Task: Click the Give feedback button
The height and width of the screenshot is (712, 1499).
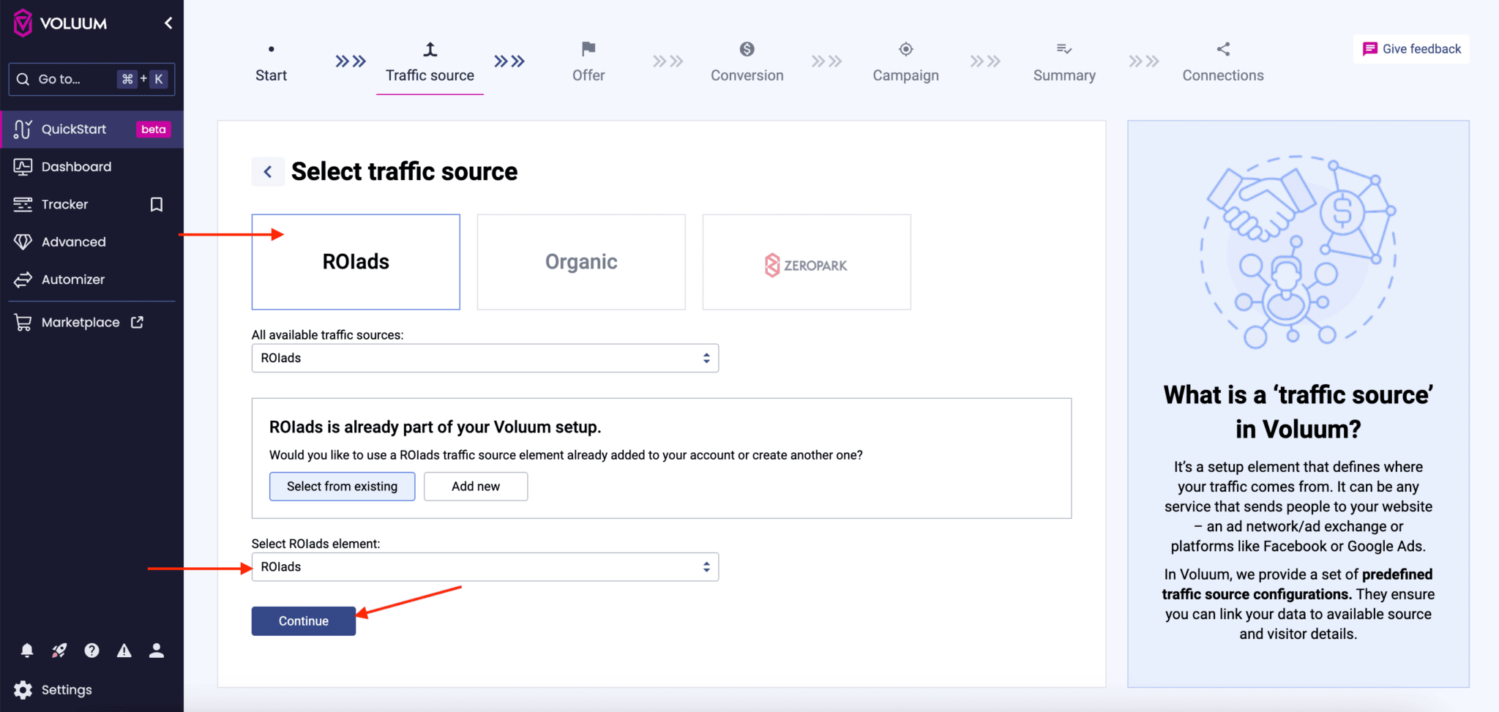Action: (x=1409, y=48)
